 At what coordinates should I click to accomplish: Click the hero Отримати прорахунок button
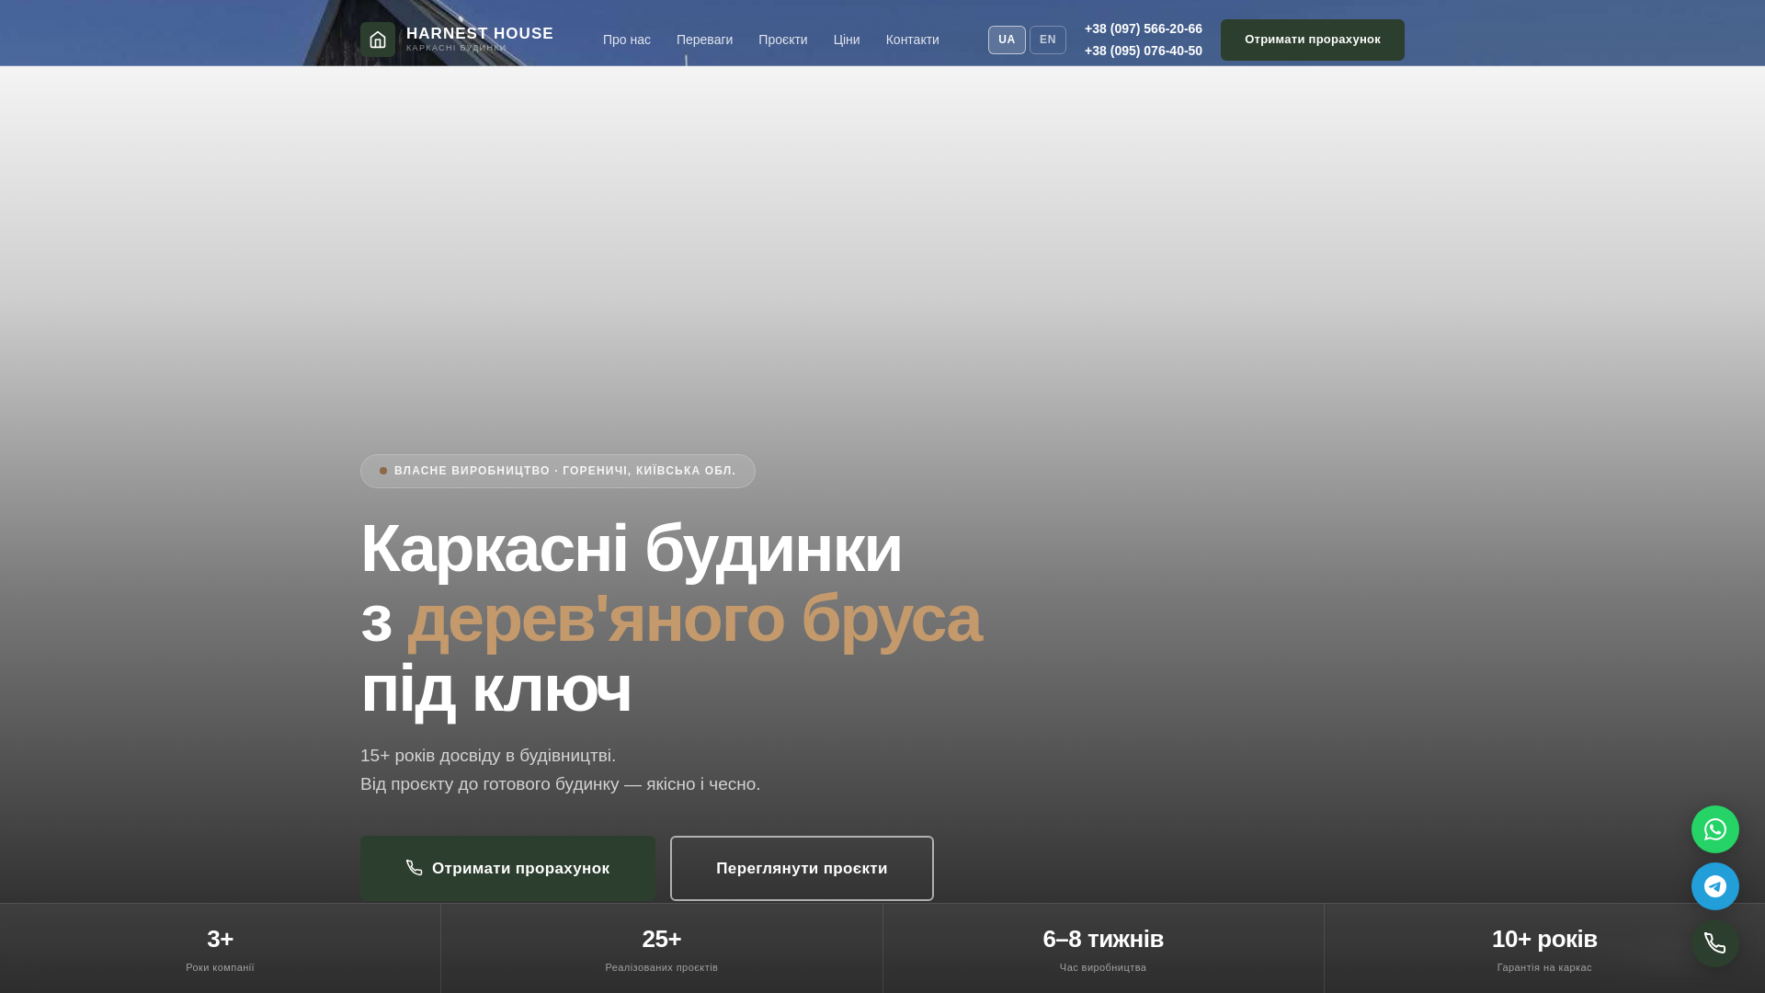[508, 868]
